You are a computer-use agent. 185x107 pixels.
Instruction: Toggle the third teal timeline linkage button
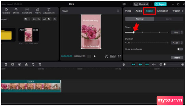(147, 64)
